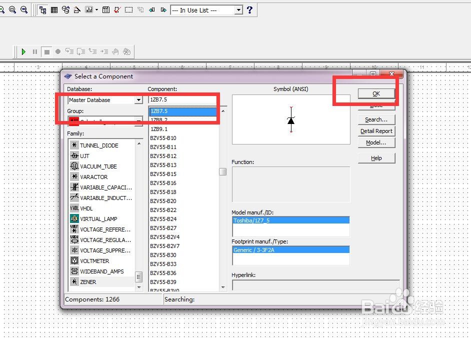Select ZENER family
The image size is (471, 338).
tap(101, 282)
